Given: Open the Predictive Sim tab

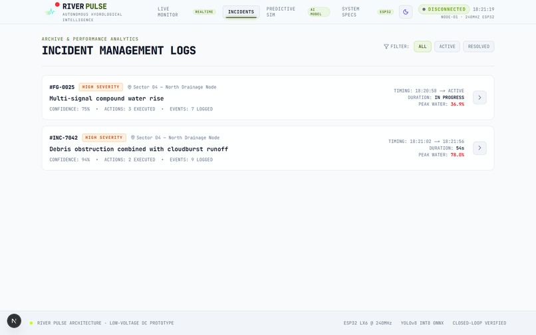Looking at the screenshot, I should [x=281, y=12].
